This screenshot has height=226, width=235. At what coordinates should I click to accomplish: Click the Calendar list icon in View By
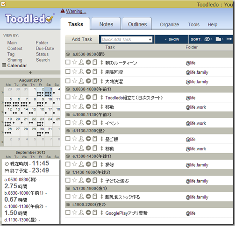4,65
